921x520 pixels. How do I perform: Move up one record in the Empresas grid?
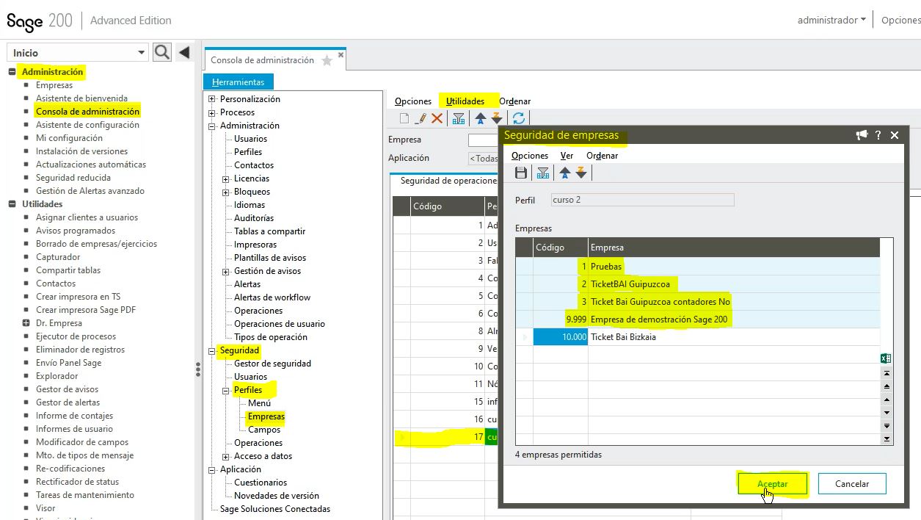tap(887, 400)
